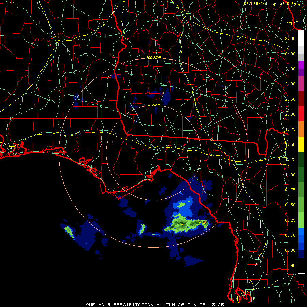Viewport: 307px width, 307px height.
Task: Select the dark red legend swatch
Action: point(301,99)
